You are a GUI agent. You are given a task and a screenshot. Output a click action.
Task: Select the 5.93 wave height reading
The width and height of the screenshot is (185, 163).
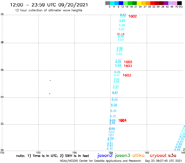tap(120, 40)
